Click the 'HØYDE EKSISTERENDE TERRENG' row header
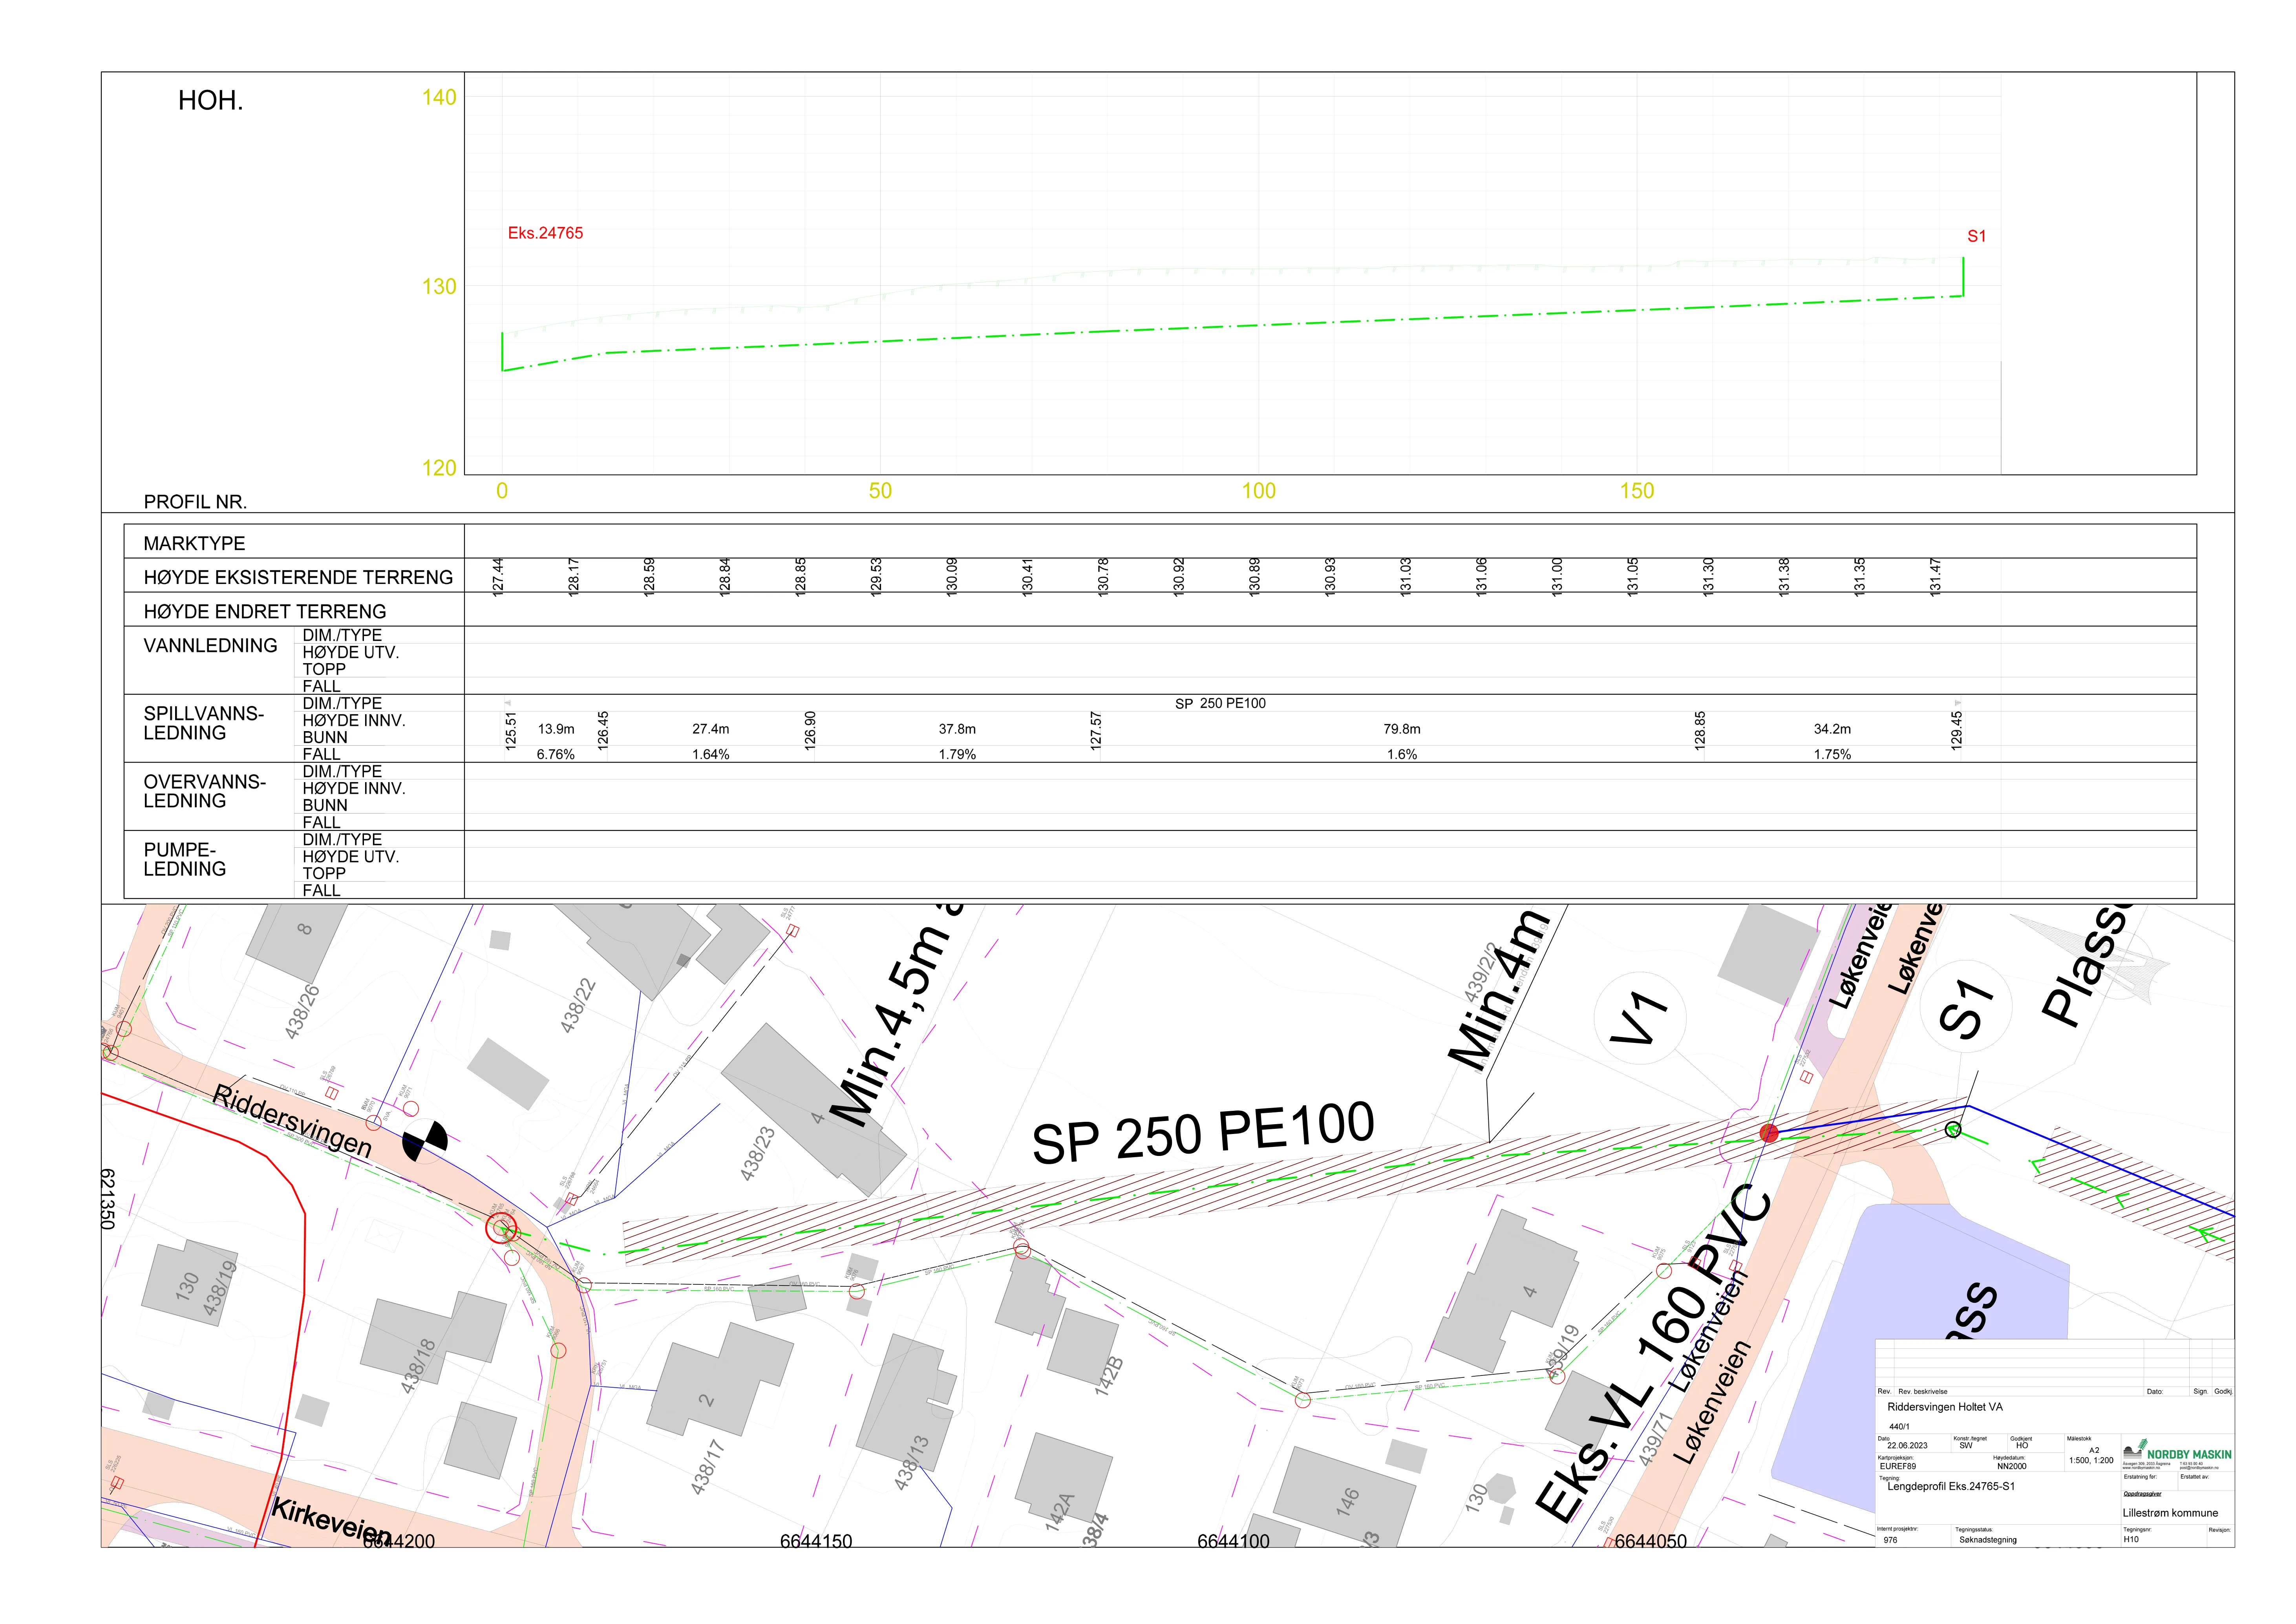 pyautogui.click(x=298, y=577)
